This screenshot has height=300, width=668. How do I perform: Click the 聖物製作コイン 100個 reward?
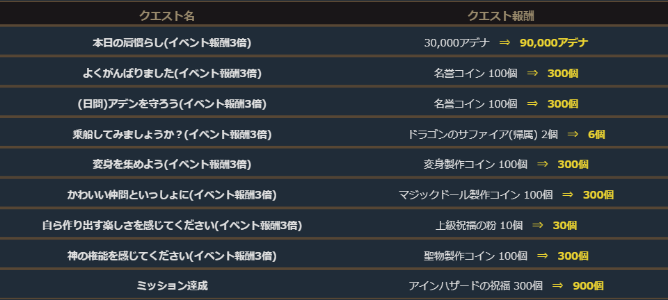coord(475,256)
